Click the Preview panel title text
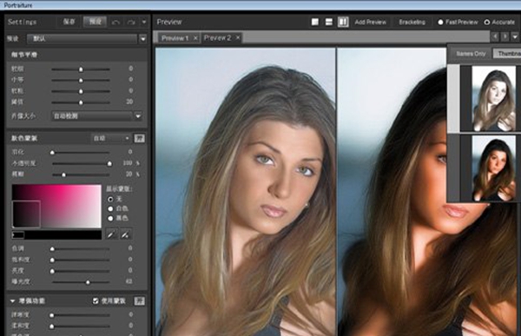521x336 pixels. [x=169, y=22]
